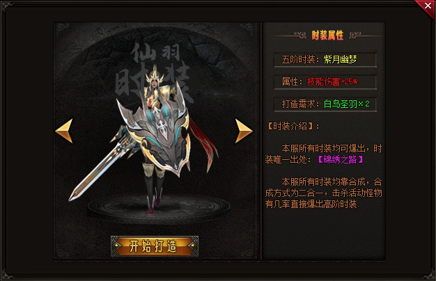This screenshot has height=281, width=436.
Task: Click the round stone pedestal under character
Action: point(159,207)
